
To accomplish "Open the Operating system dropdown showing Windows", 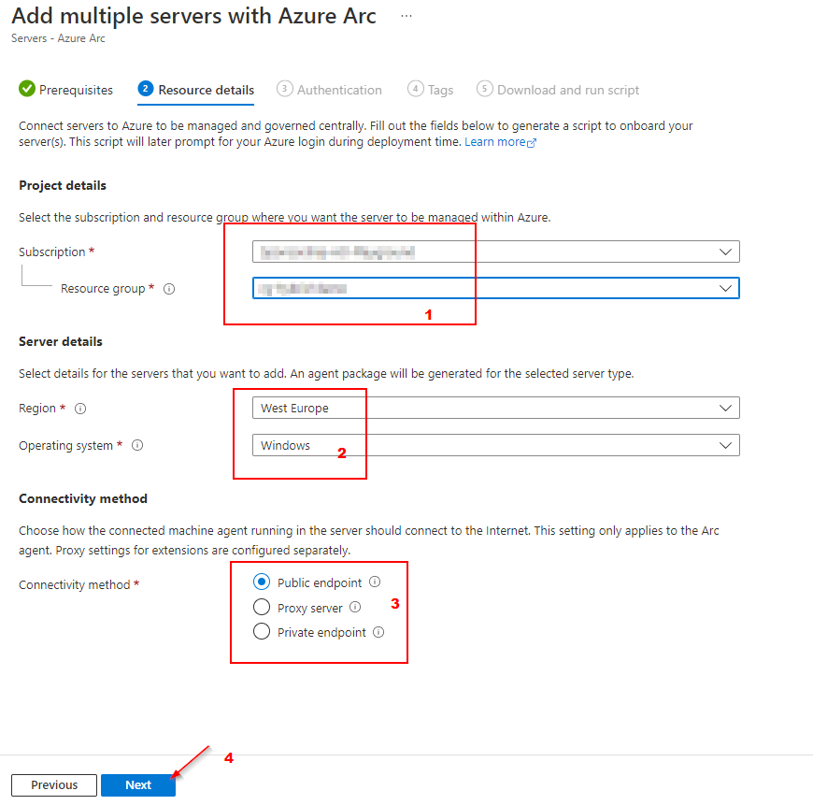I will pos(726,445).
